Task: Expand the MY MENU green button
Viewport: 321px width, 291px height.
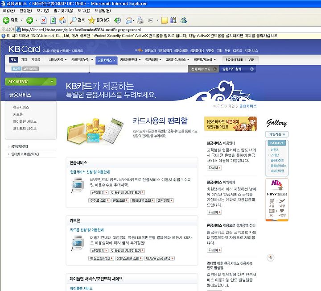Action: point(31,82)
